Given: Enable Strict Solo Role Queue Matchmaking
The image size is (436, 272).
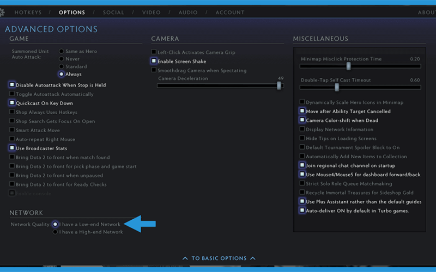Looking at the screenshot, I should coord(302,183).
